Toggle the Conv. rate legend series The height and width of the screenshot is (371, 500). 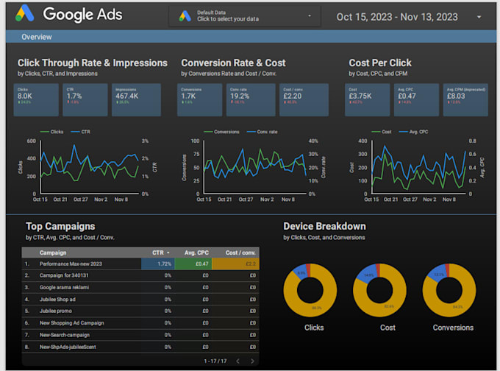[x=262, y=132]
